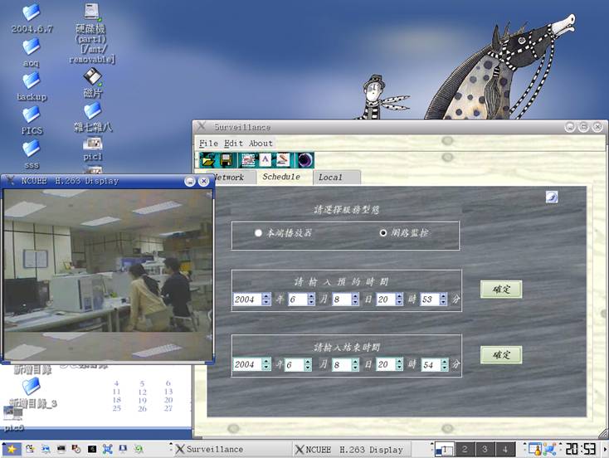Click the open folder toolbar icon

coord(207,159)
